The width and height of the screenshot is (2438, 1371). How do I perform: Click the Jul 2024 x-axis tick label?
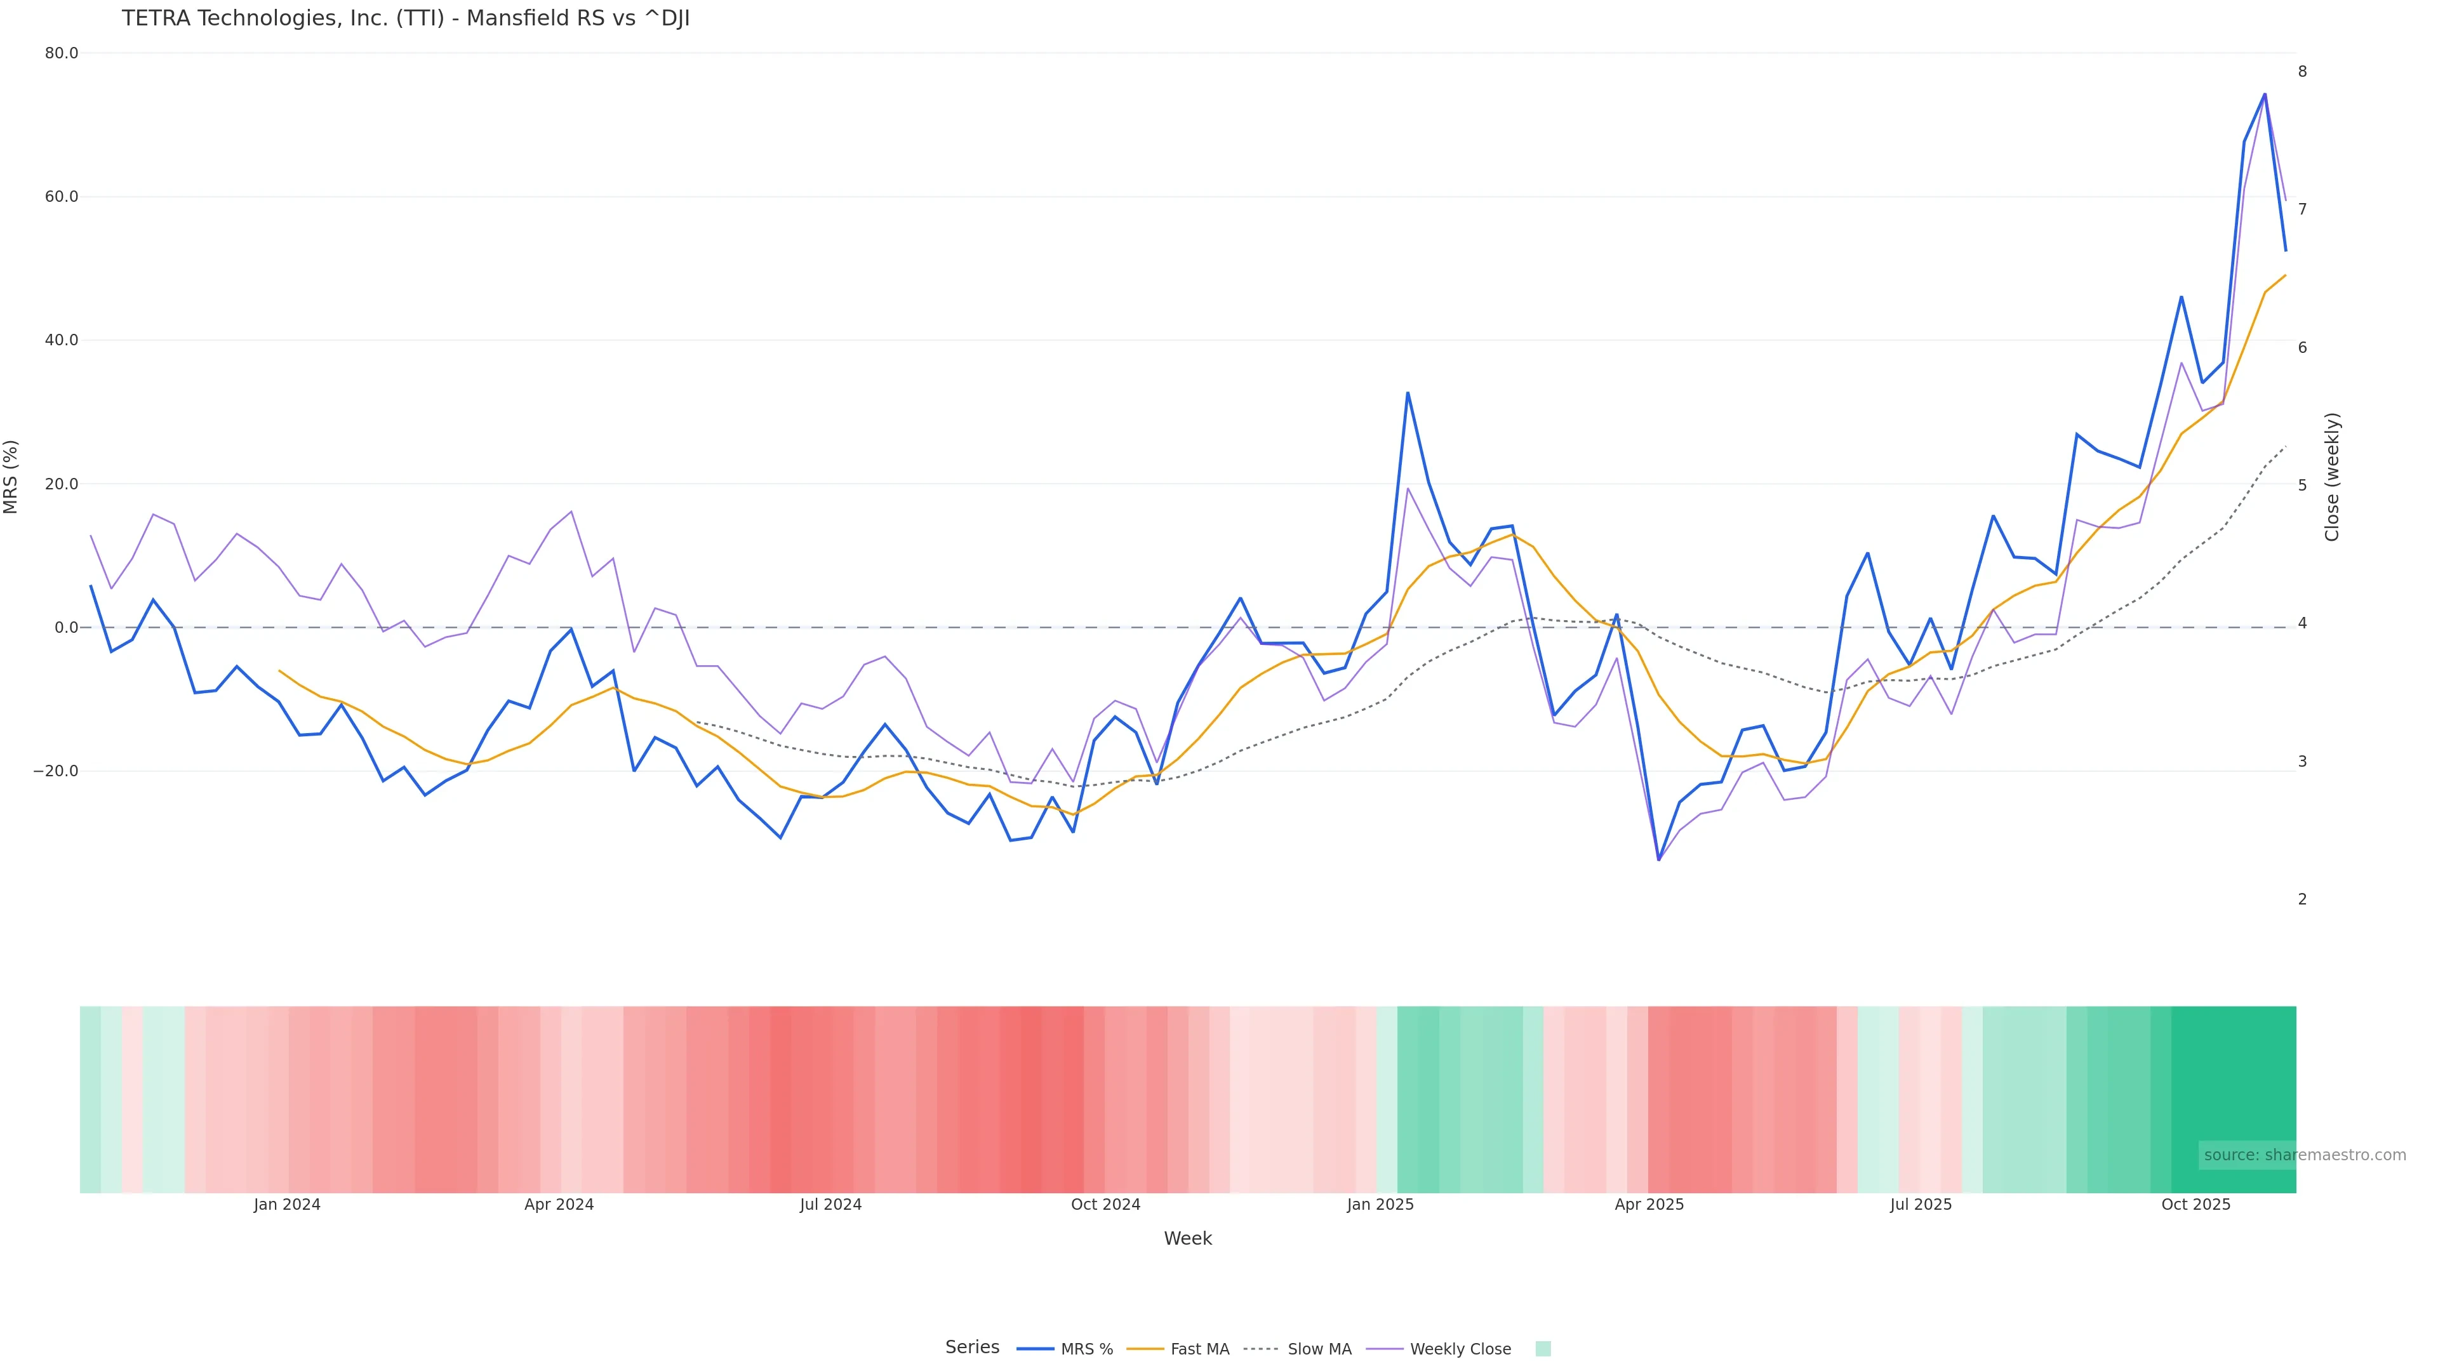pyautogui.click(x=830, y=1205)
